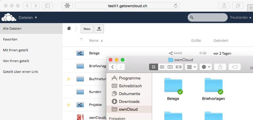The height and width of the screenshot is (120, 253).
Task: Switch Finder to icon view
Action: point(154,67)
